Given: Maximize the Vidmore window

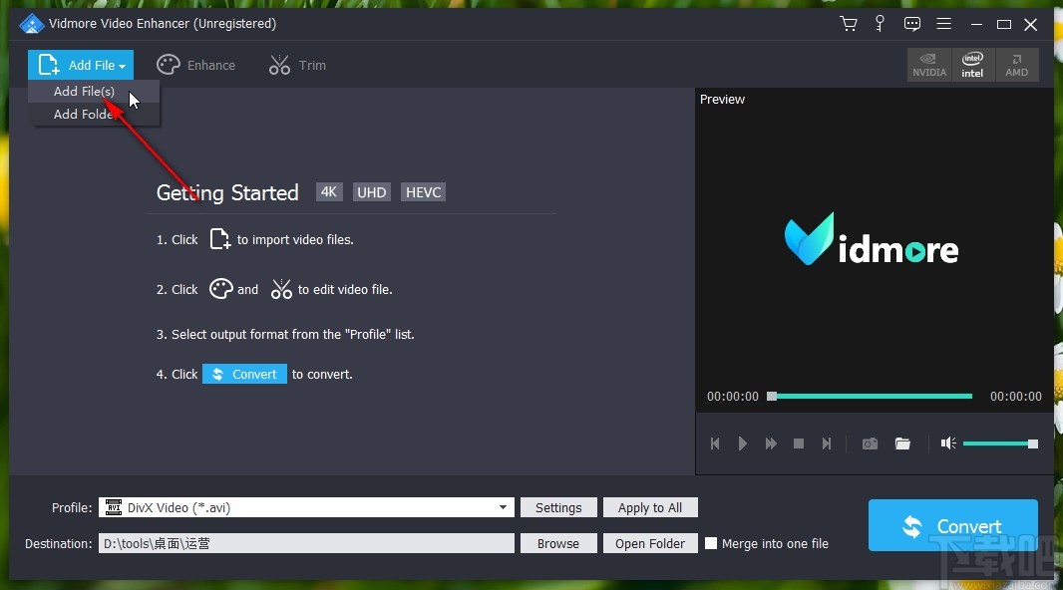Looking at the screenshot, I should click(x=1004, y=24).
